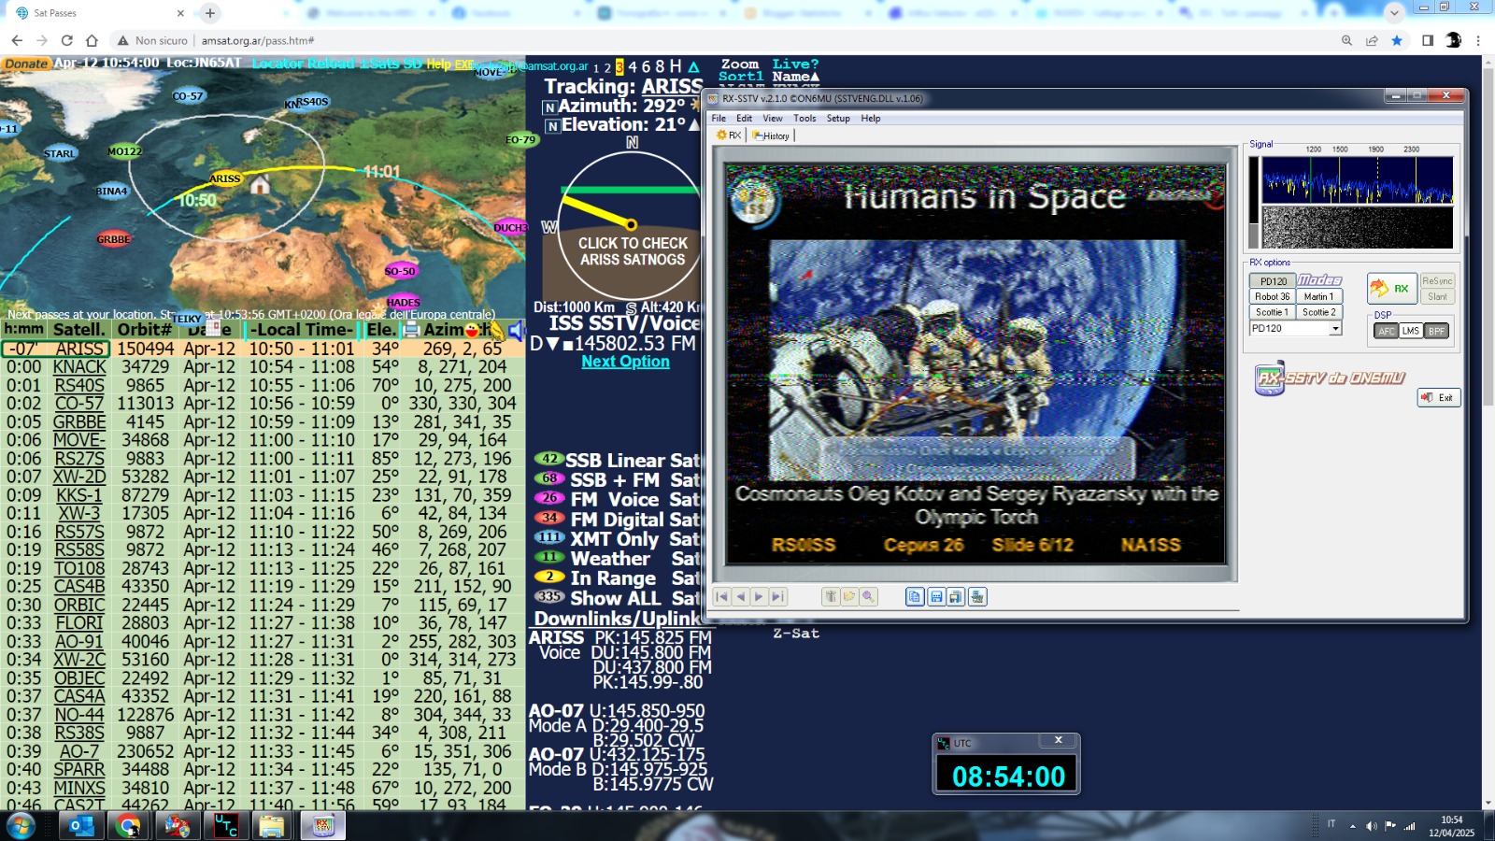
Task: Click the copy image icon in RX-SSTV
Action: coord(915,597)
